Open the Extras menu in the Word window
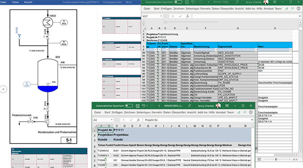This screenshot has width=303, height=168. click(x=16, y=2)
